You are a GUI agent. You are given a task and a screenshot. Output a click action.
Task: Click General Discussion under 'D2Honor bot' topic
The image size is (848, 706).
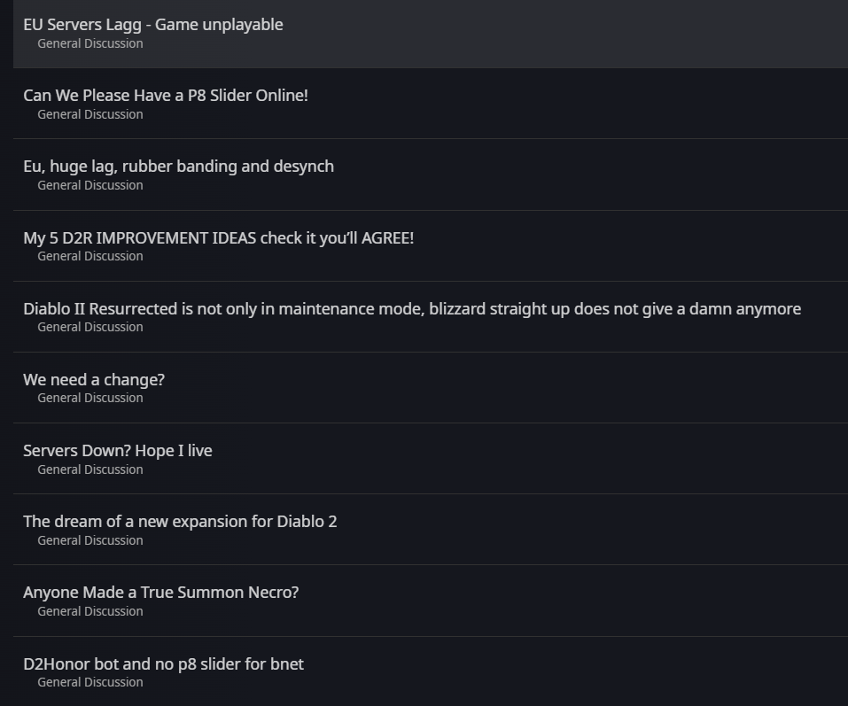(x=89, y=682)
